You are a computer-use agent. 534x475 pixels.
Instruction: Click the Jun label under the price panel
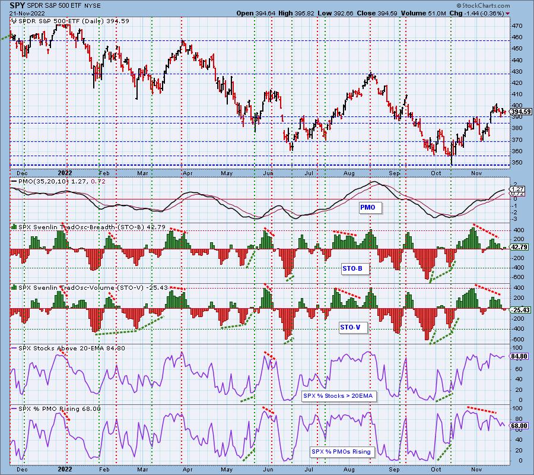pyautogui.click(x=268, y=173)
